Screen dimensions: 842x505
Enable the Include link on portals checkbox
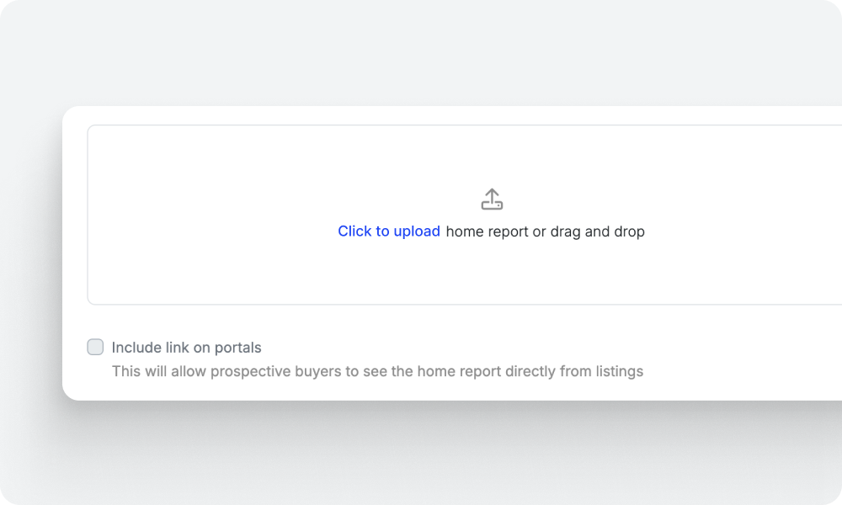(95, 347)
